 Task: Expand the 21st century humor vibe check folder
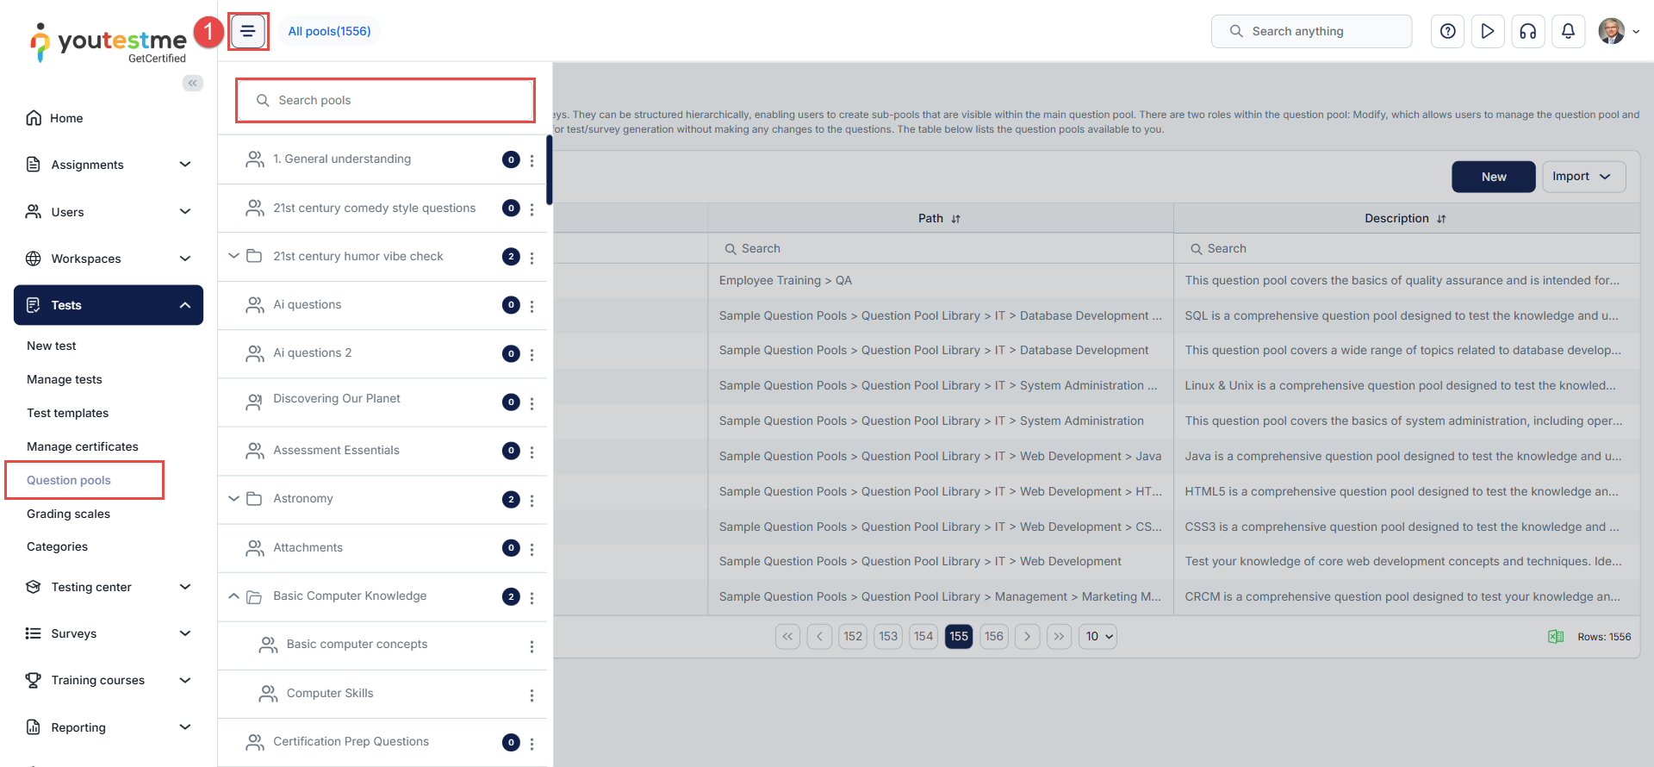(x=233, y=256)
